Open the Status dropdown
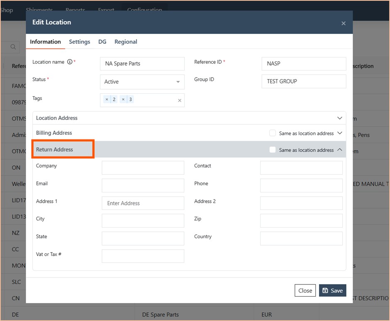The image size is (390, 321). tap(142, 82)
